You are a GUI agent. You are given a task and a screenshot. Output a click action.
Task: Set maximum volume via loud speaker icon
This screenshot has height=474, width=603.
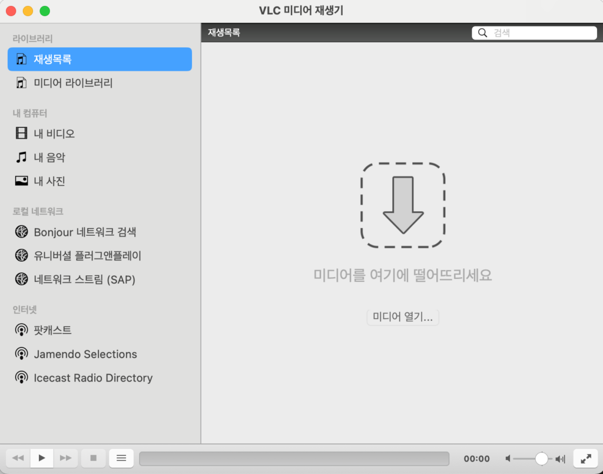tap(561, 458)
